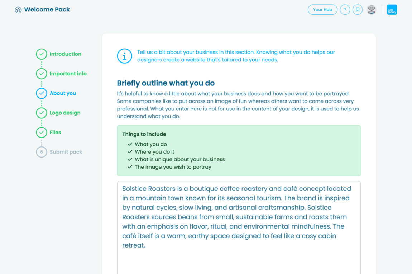Viewport: 412px width, 274px height.
Task: Click the Welcome Pack star icon
Action: [x=18, y=10]
